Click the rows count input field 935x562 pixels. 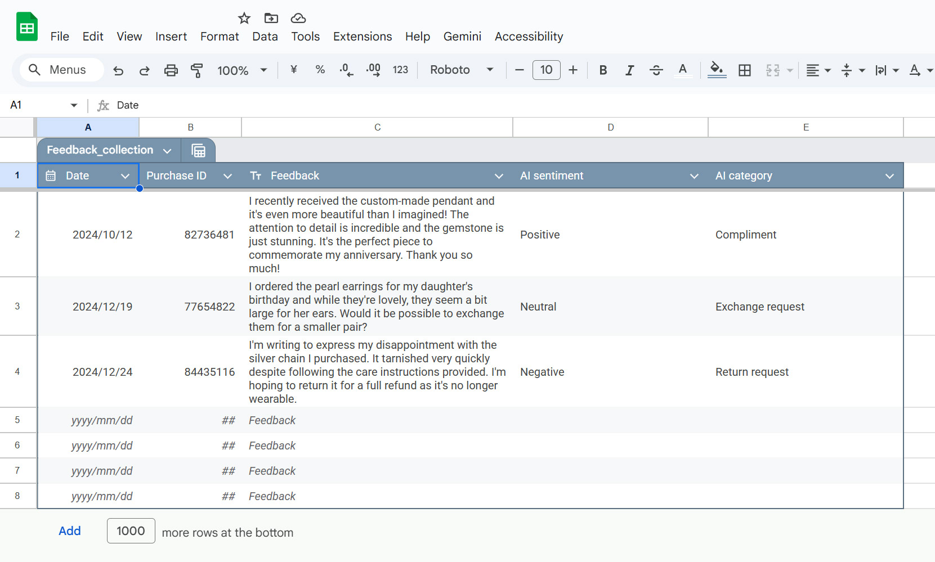131,531
